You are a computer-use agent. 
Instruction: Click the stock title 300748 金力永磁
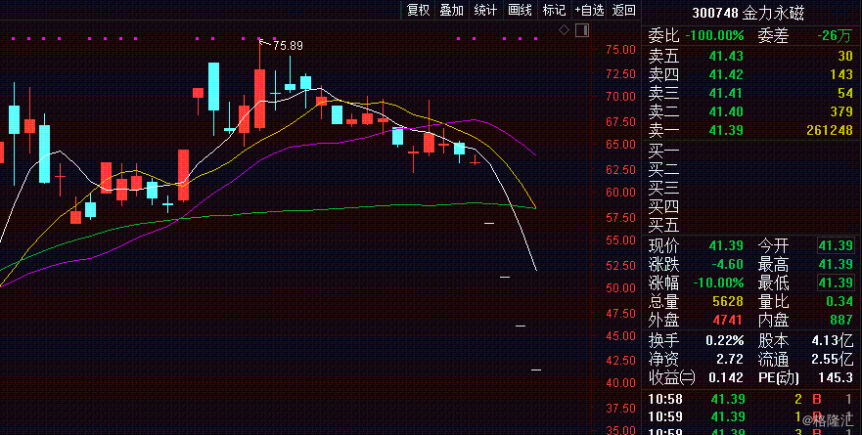(x=751, y=14)
